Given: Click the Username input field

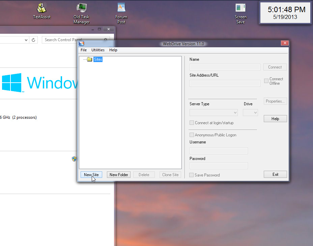Looking at the screenshot, I should 219,151.
